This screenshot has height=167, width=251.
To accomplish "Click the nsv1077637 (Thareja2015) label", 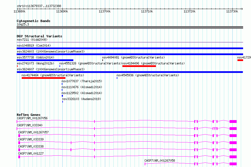I will [x=82, y=81].
